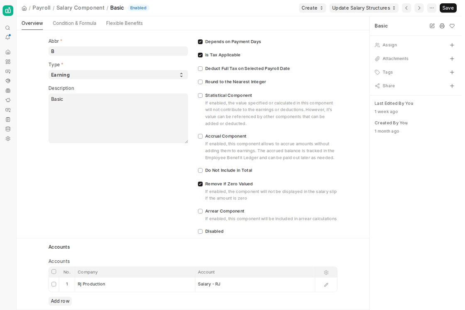Screen dimensions: 465x310
Task: Click Attachments in right panel
Action: coord(395,58)
